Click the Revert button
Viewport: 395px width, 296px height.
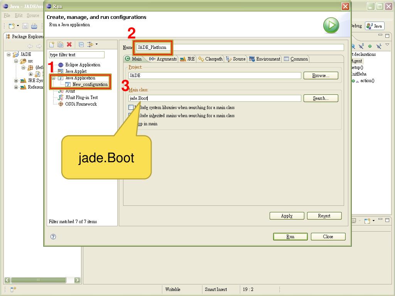tap(324, 216)
